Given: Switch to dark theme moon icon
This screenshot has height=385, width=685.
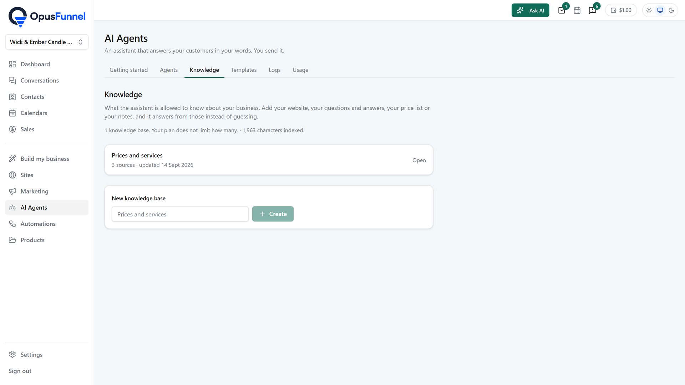Looking at the screenshot, I should pos(671,10).
